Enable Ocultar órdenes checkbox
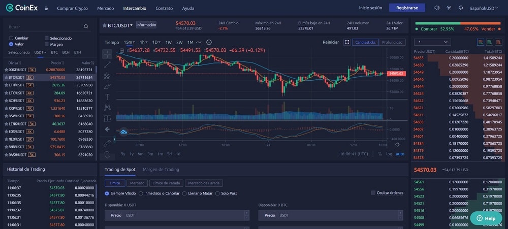This screenshot has height=229, width=508. click(373, 193)
